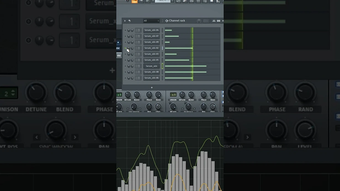Open the Channel rack options arrow menu
The image size is (340, 191).
tap(125, 21)
